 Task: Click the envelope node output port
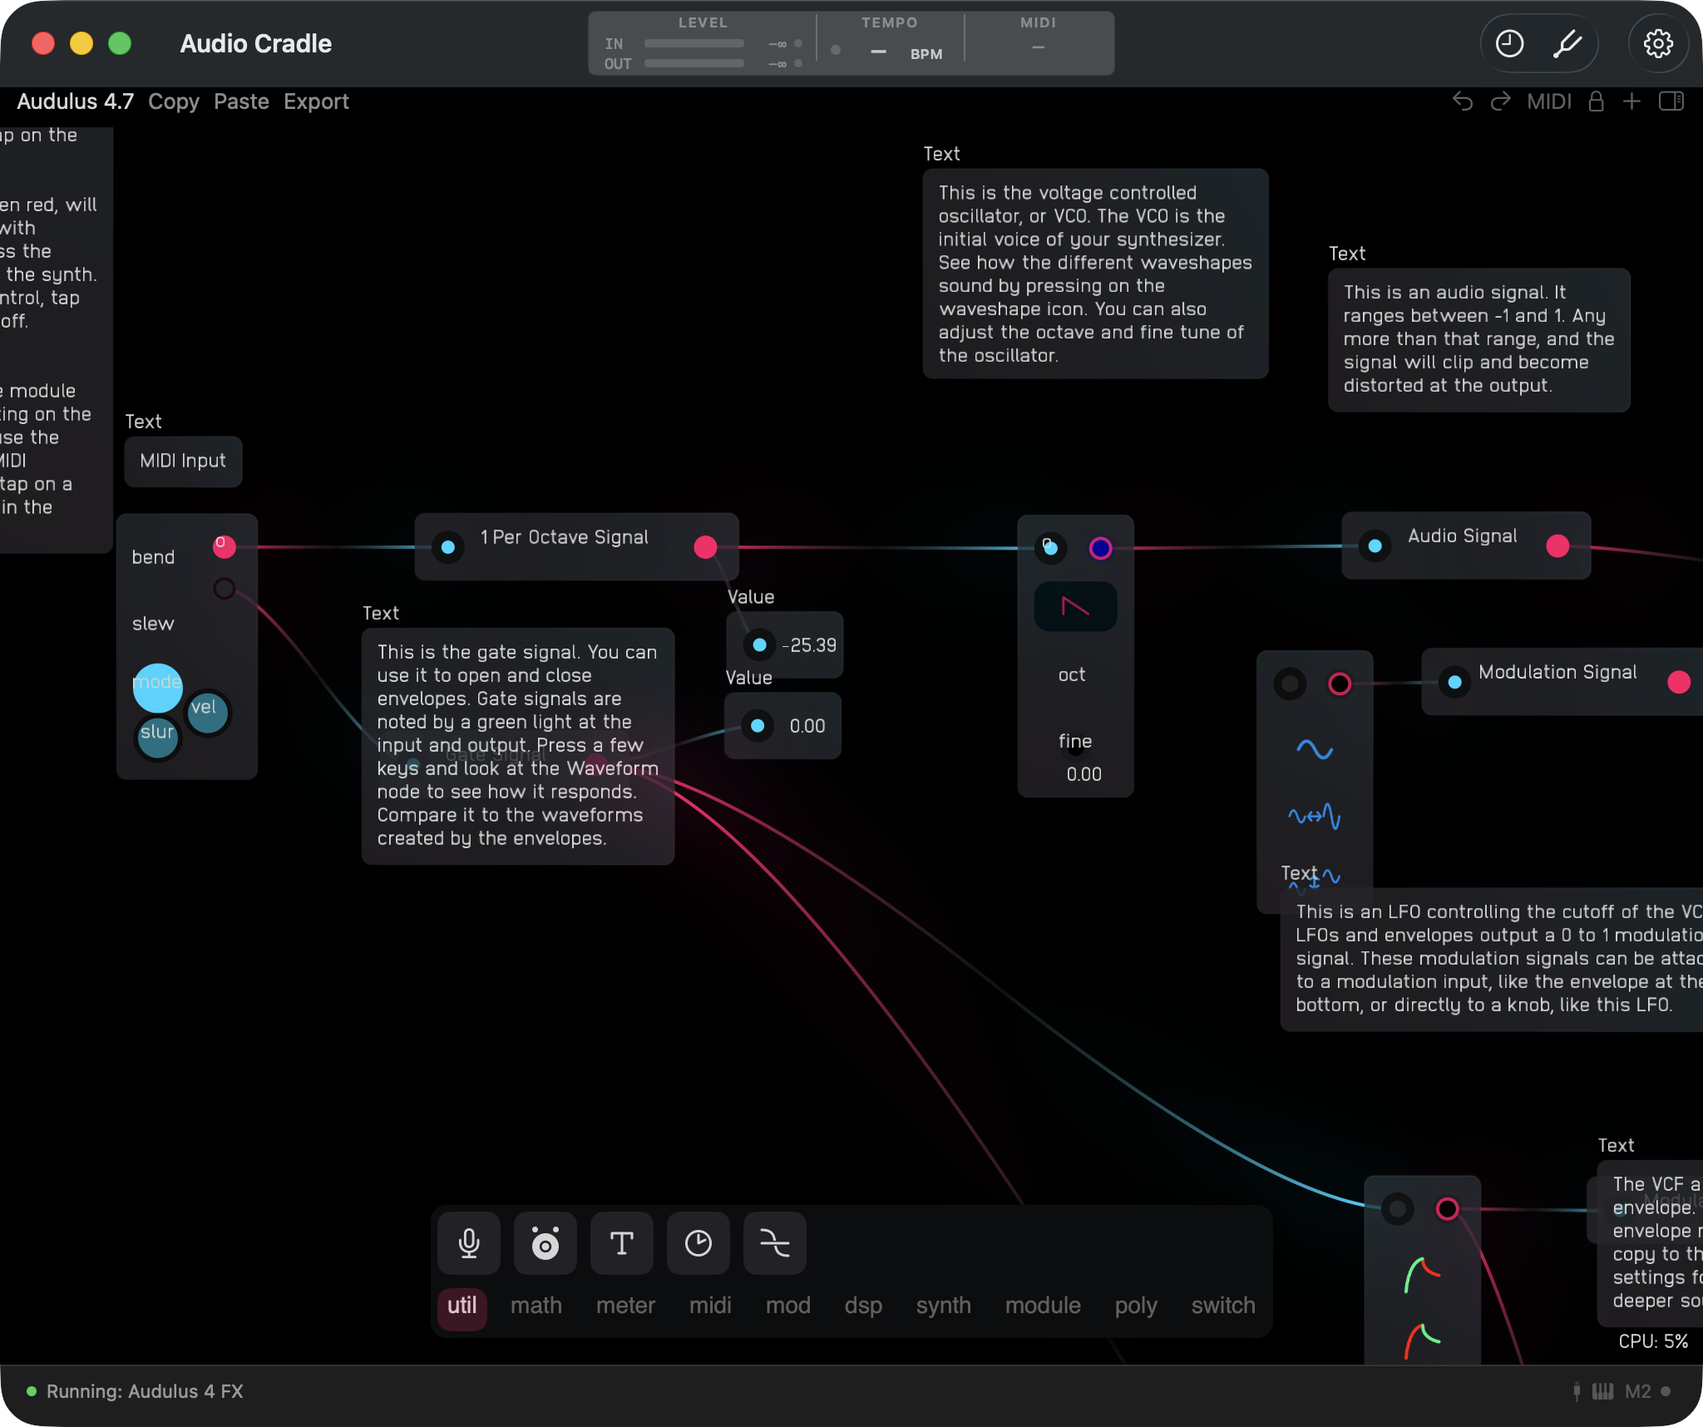pos(1448,1208)
